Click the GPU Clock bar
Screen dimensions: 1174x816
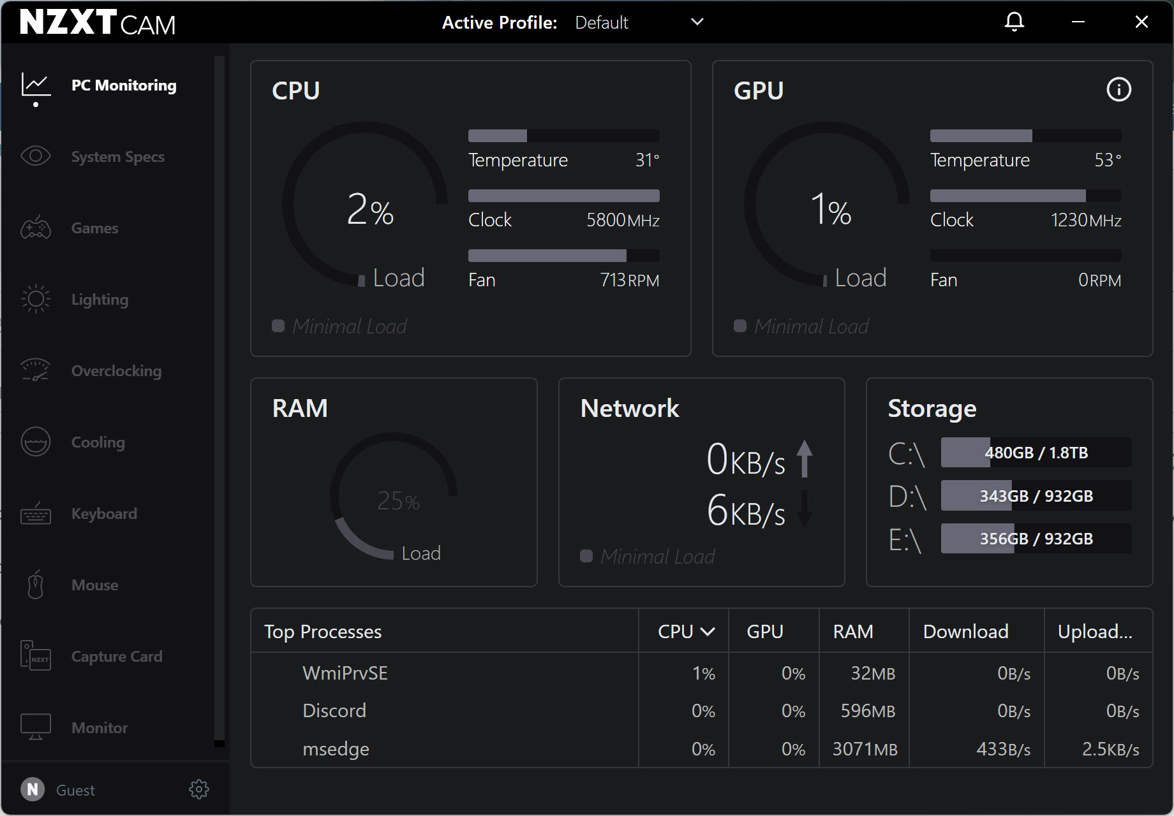(x=1026, y=196)
